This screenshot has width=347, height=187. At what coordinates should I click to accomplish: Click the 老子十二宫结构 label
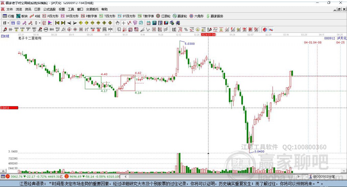[x=30, y=38]
